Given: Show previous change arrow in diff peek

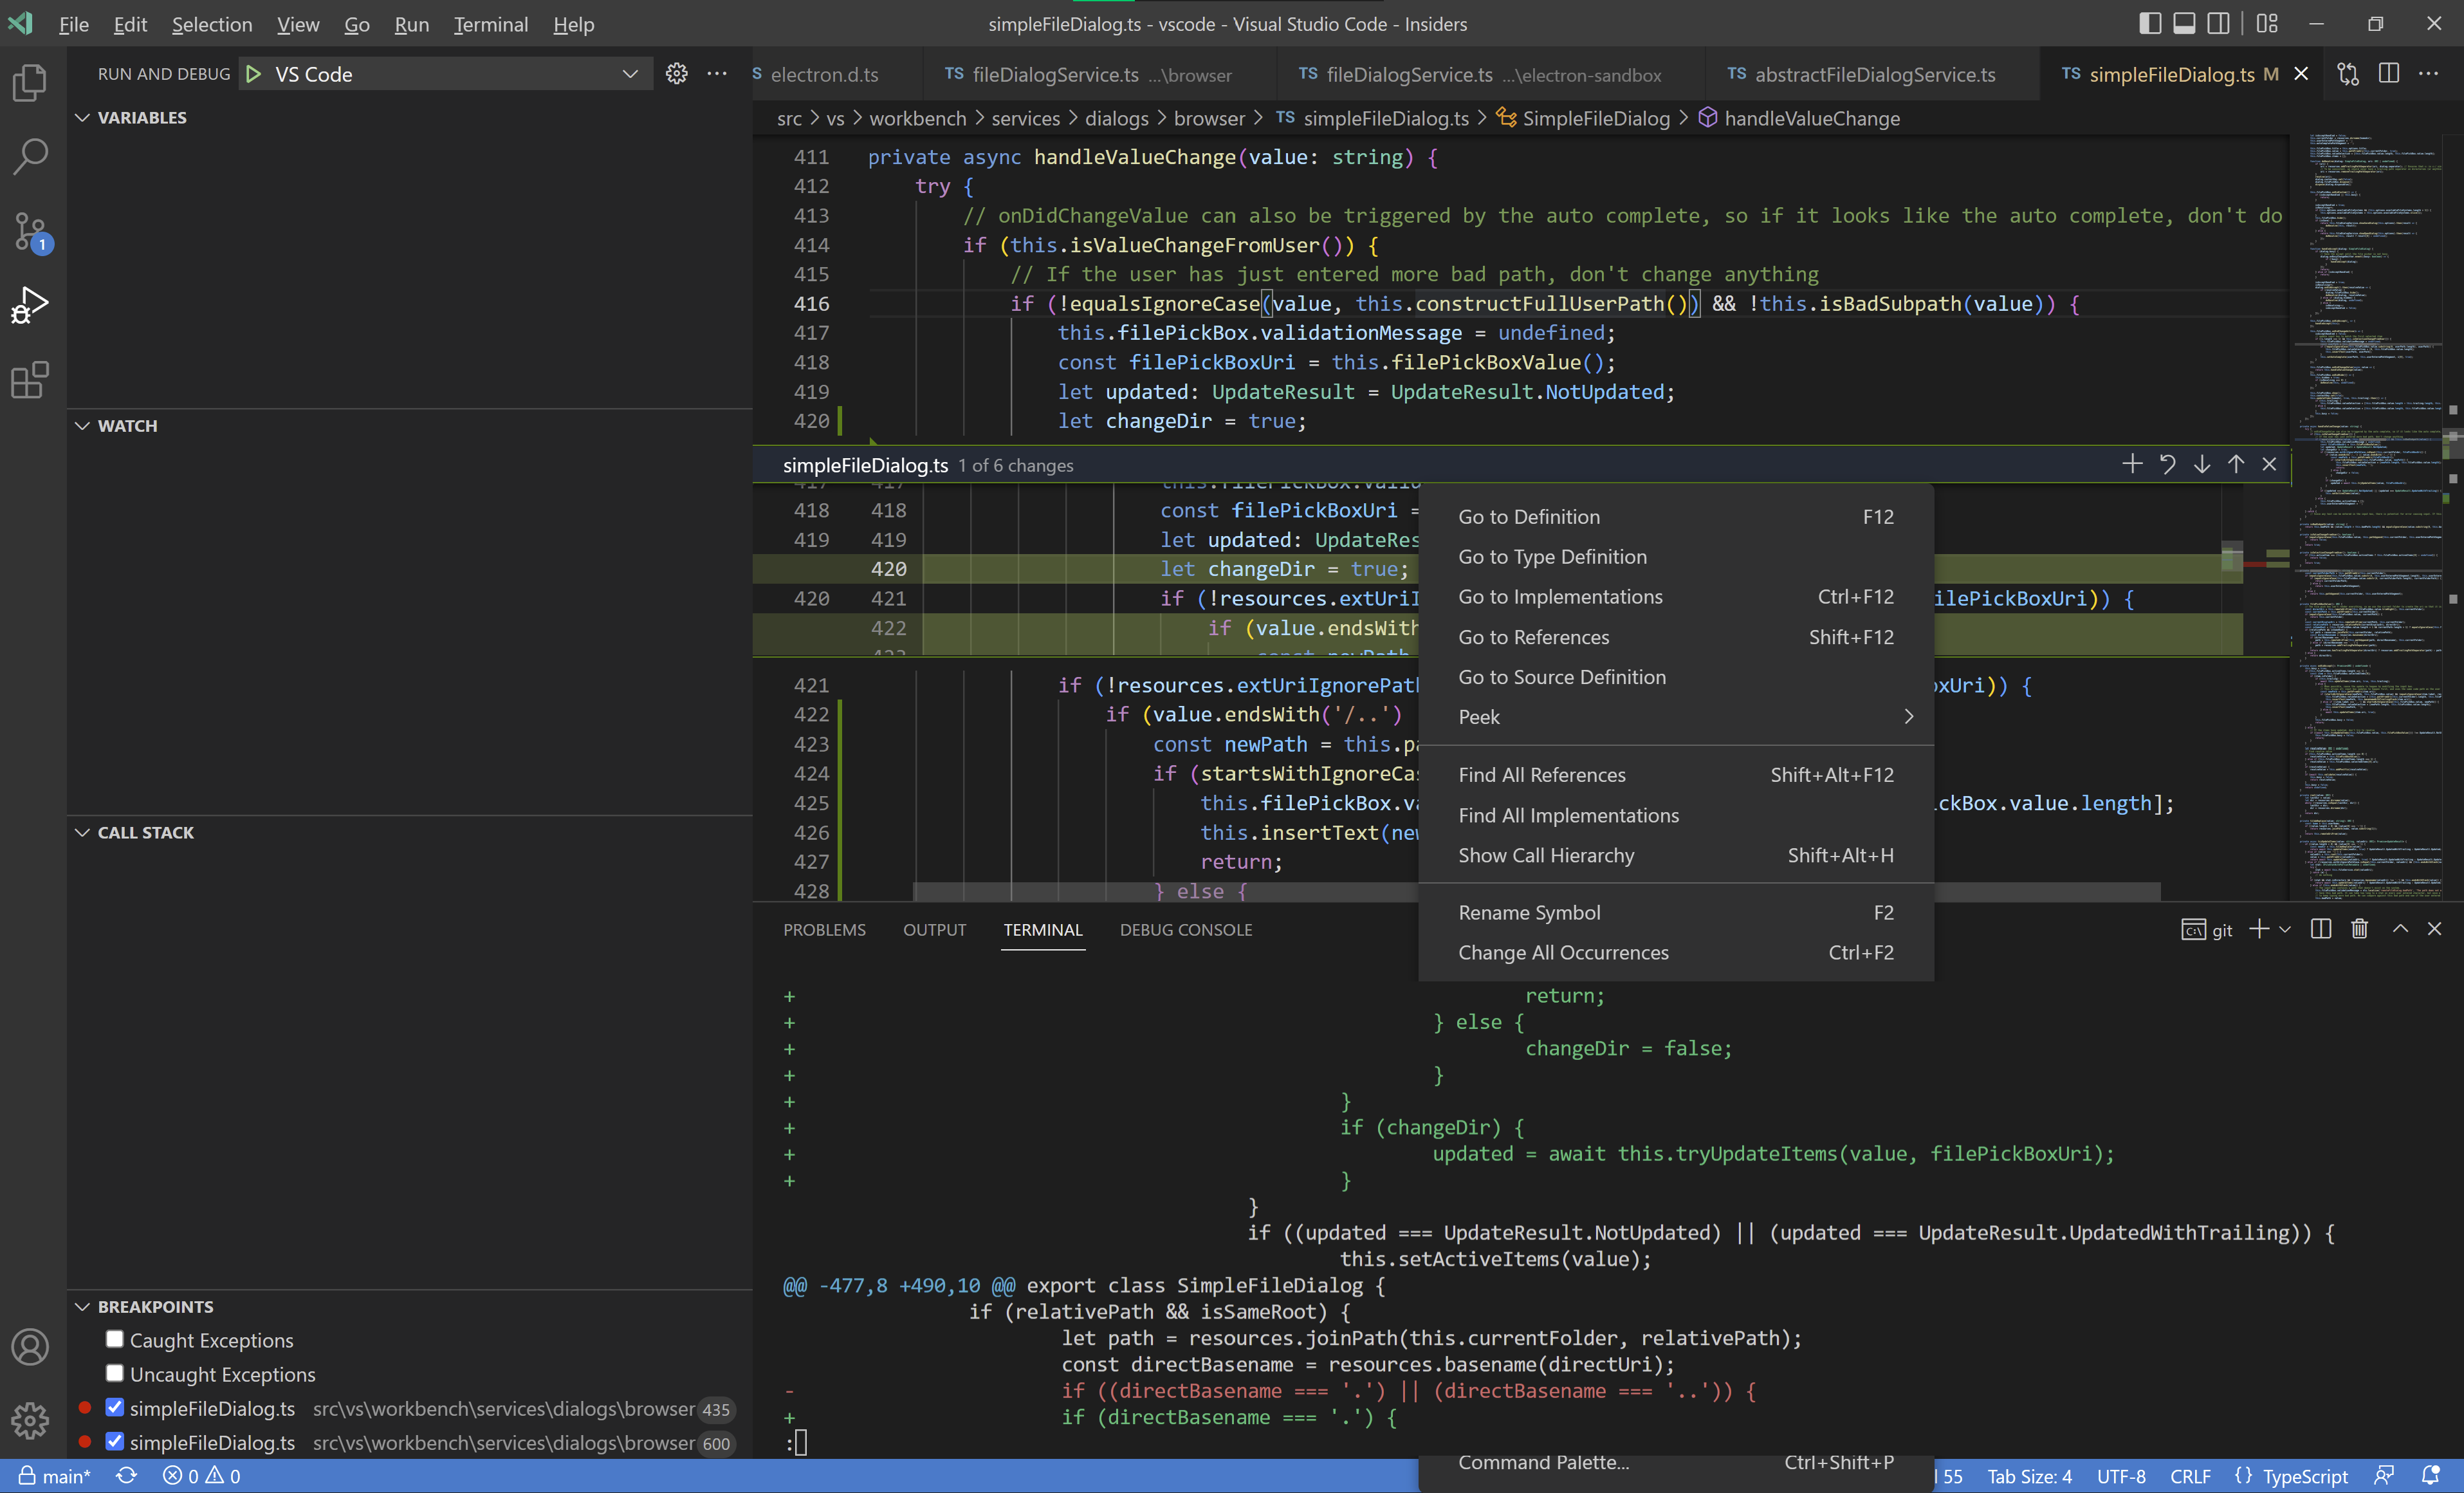Looking at the screenshot, I should pyautogui.click(x=2235, y=464).
